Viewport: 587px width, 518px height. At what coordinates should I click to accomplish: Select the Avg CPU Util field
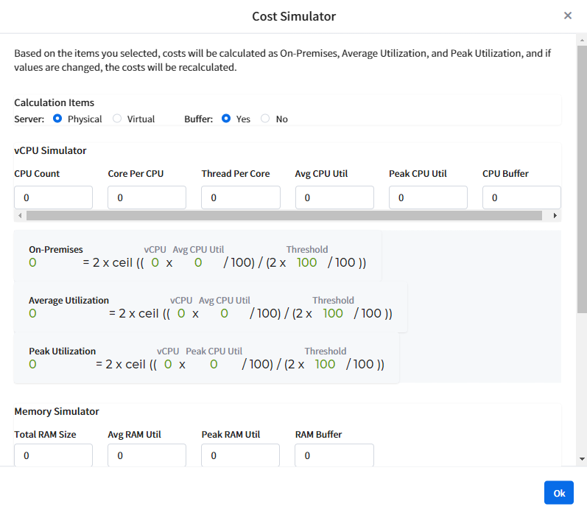(x=334, y=197)
